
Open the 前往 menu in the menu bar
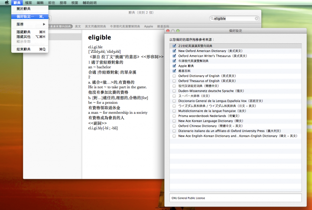(52, 3)
